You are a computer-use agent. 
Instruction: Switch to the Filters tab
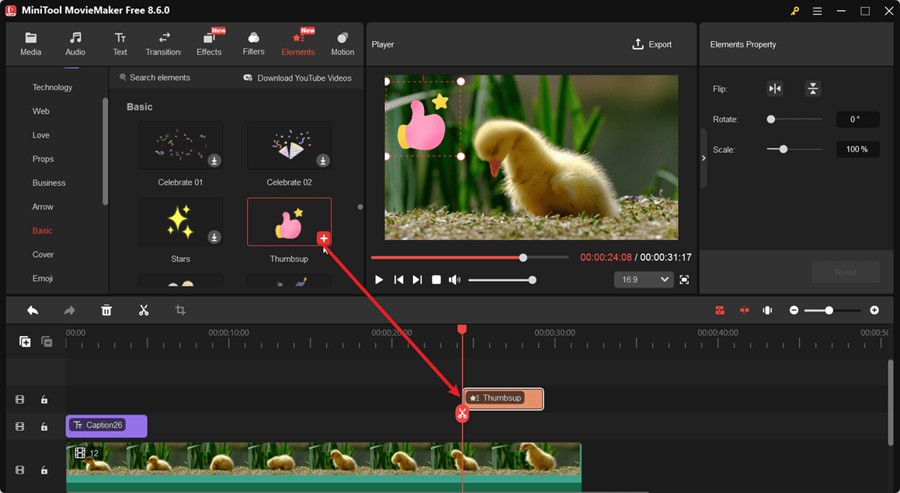[253, 44]
